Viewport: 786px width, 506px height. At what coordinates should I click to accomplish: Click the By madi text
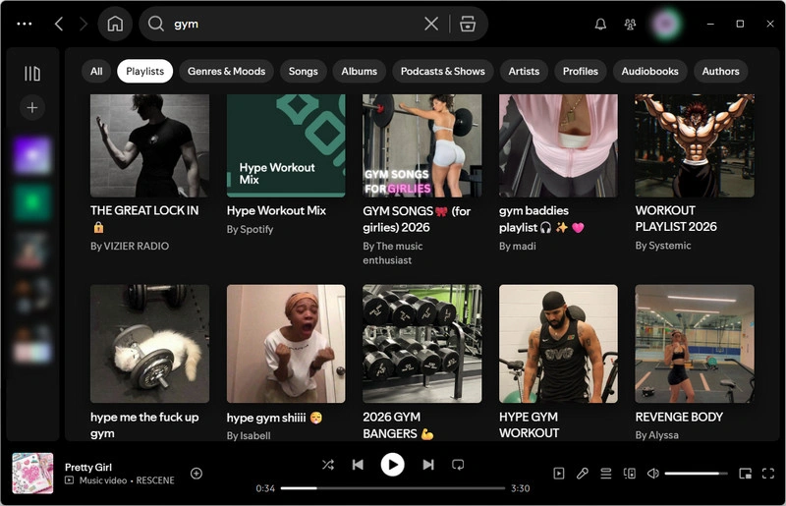click(x=518, y=247)
